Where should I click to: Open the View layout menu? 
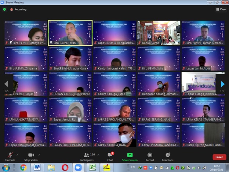click(x=221, y=9)
